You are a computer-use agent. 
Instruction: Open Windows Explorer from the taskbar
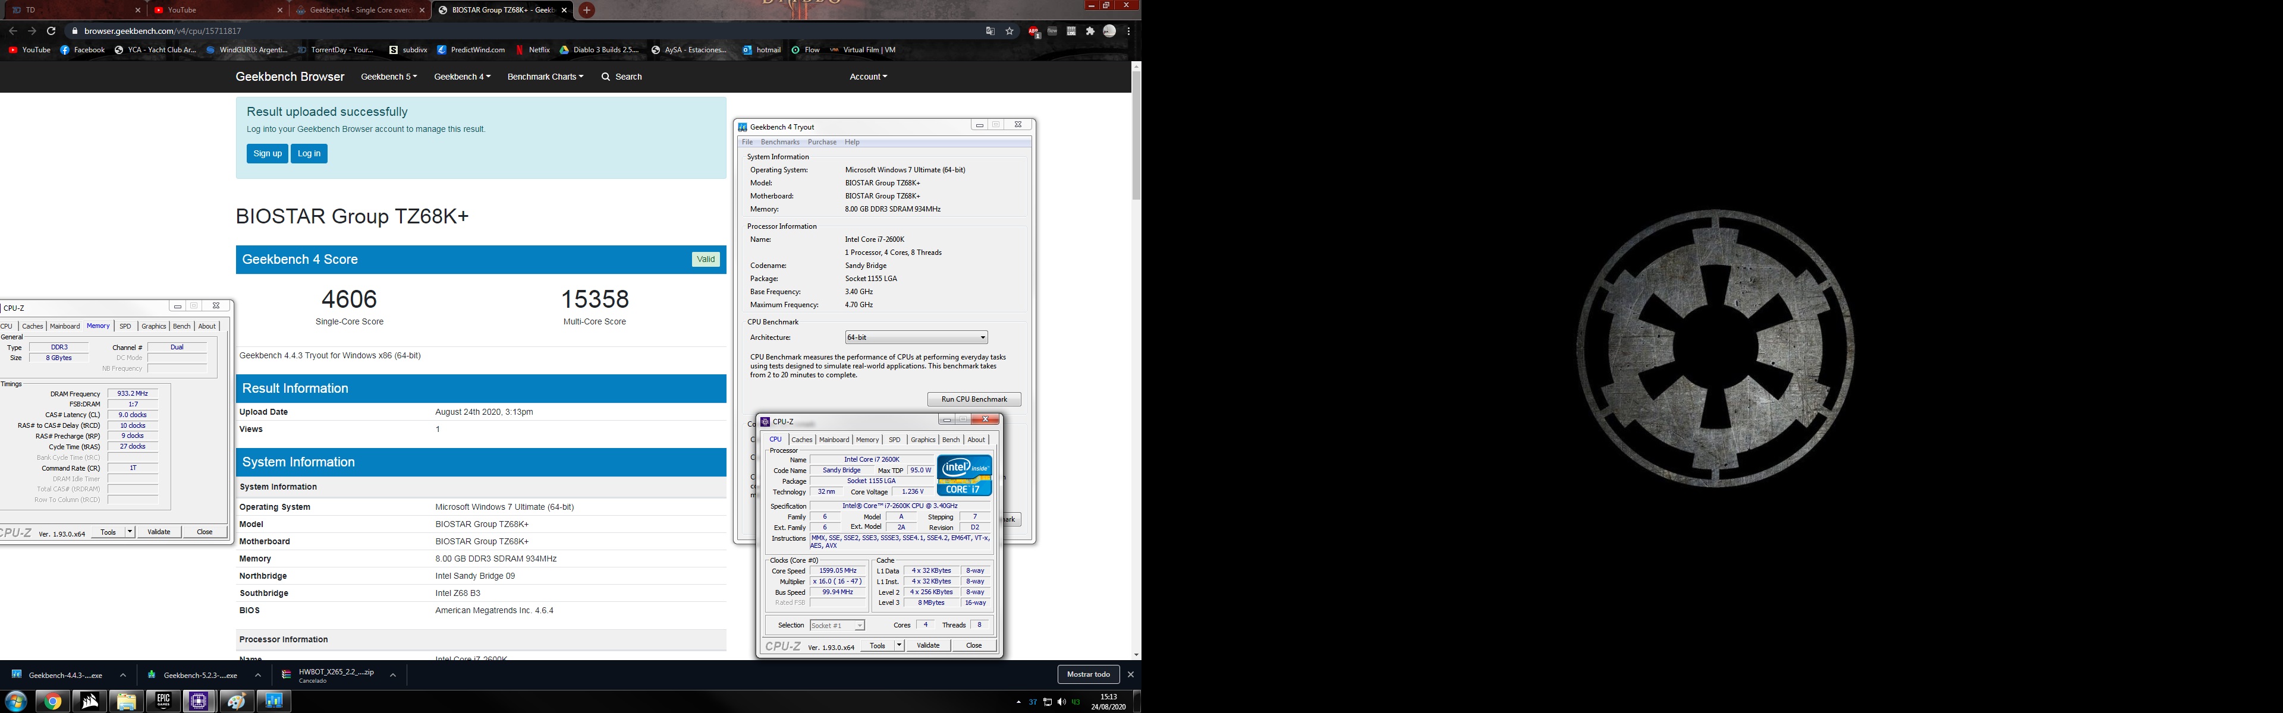[x=126, y=702]
